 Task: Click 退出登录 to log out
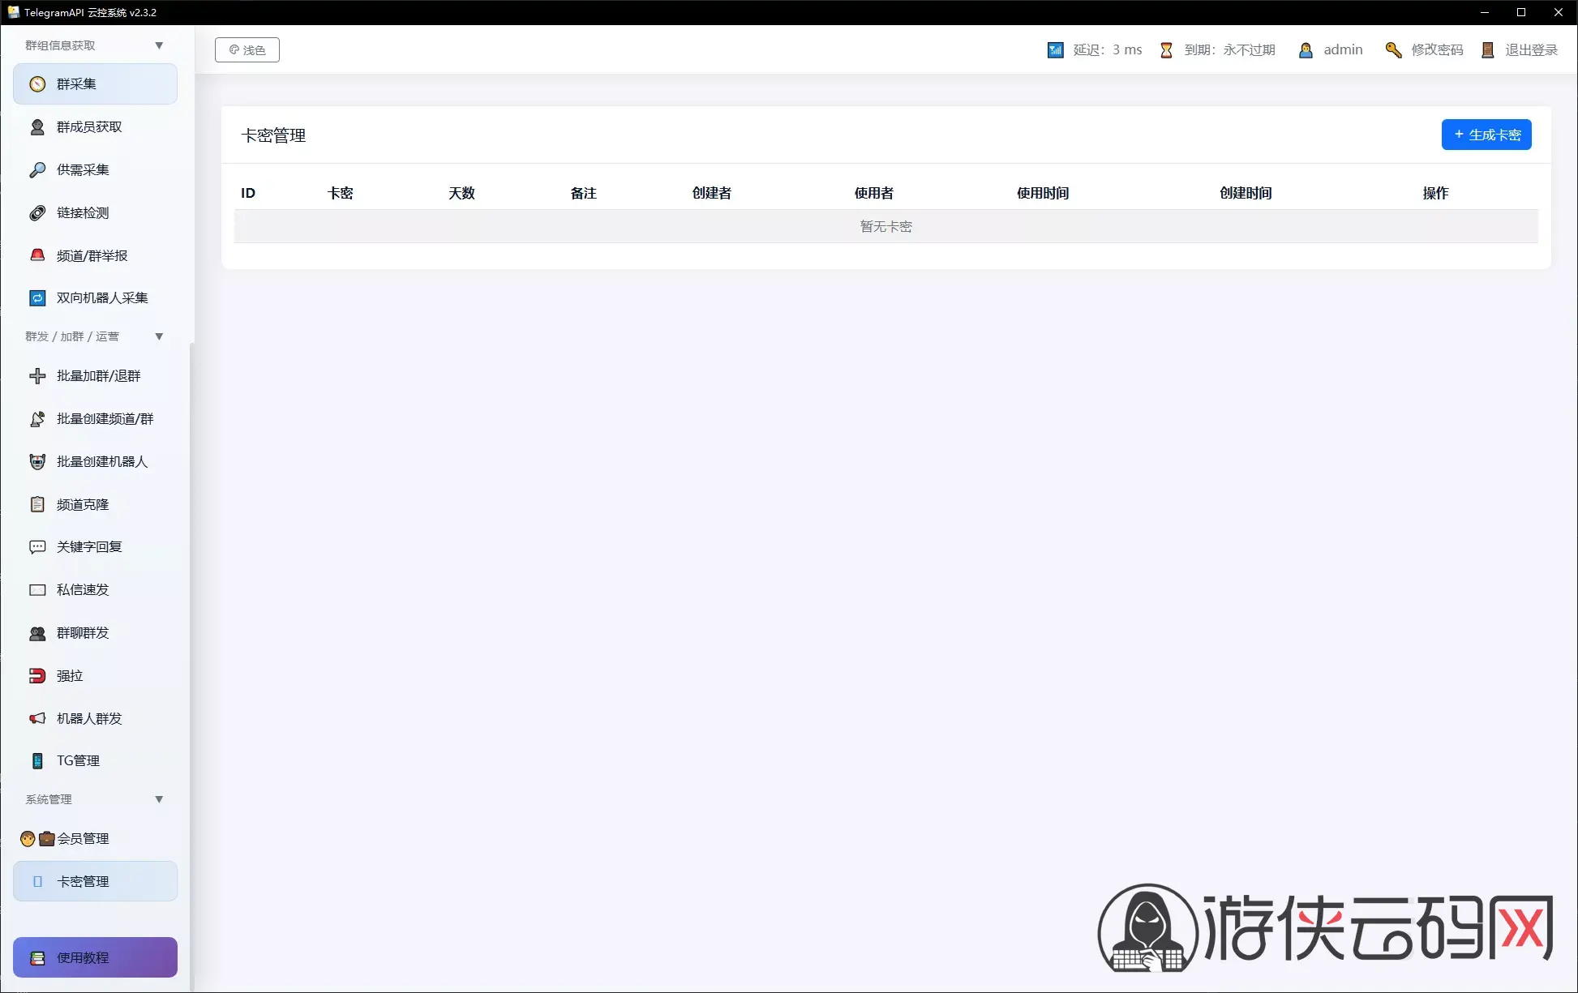(x=1520, y=50)
